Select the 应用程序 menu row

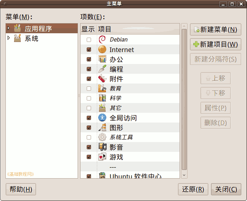tap(42, 28)
